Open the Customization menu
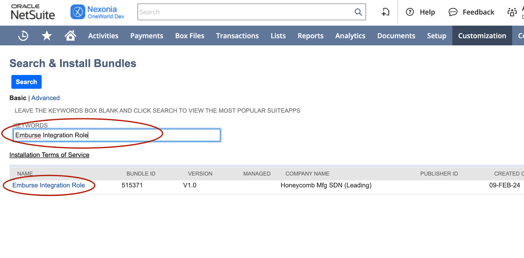The width and height of the screenshot is (524, 258). coord(482,36)
